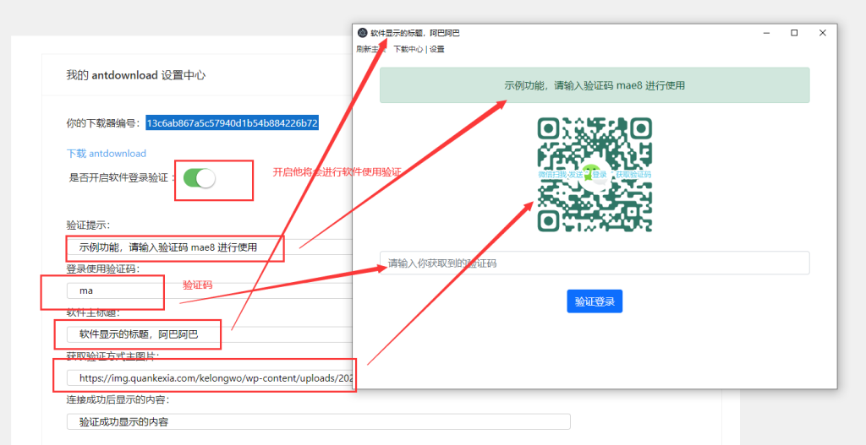The image size is (866, 445).
Task: Focus the 登录使用验证码 field containing ma
Action: point(209,290)
